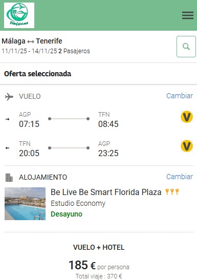Click the 2 Pasajeros label
Viewport: 197px width, 280px height.
coord(74,51)
